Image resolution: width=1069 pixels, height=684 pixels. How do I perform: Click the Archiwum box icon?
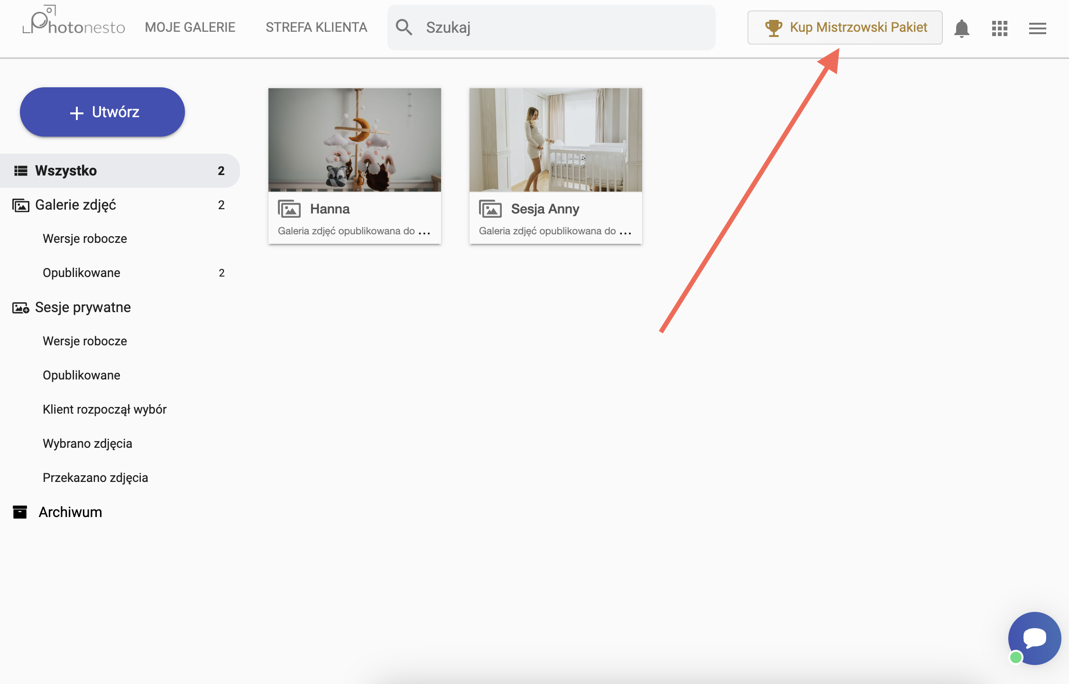20,512
